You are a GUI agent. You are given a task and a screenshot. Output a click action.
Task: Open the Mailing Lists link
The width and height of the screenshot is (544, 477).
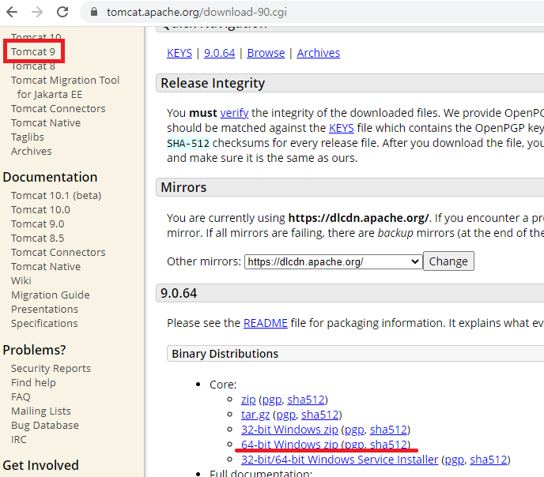point(40,411)
